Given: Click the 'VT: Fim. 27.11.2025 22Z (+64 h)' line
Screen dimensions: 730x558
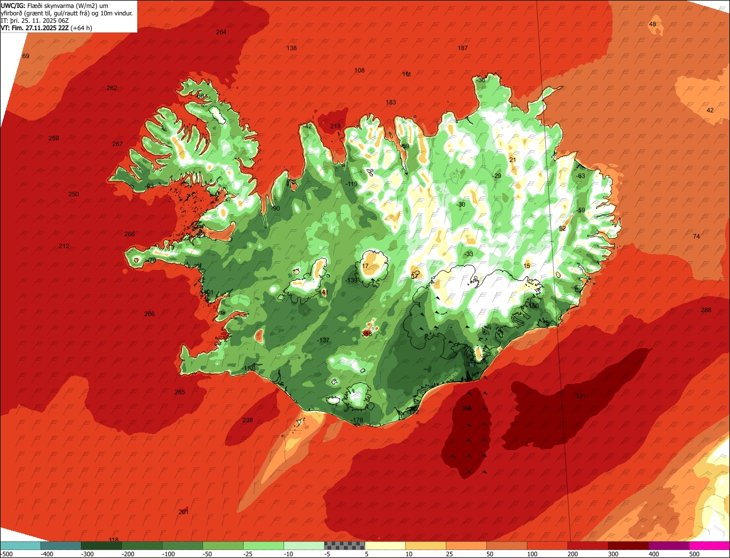Looking at the screenshot, I should point(47,28).
